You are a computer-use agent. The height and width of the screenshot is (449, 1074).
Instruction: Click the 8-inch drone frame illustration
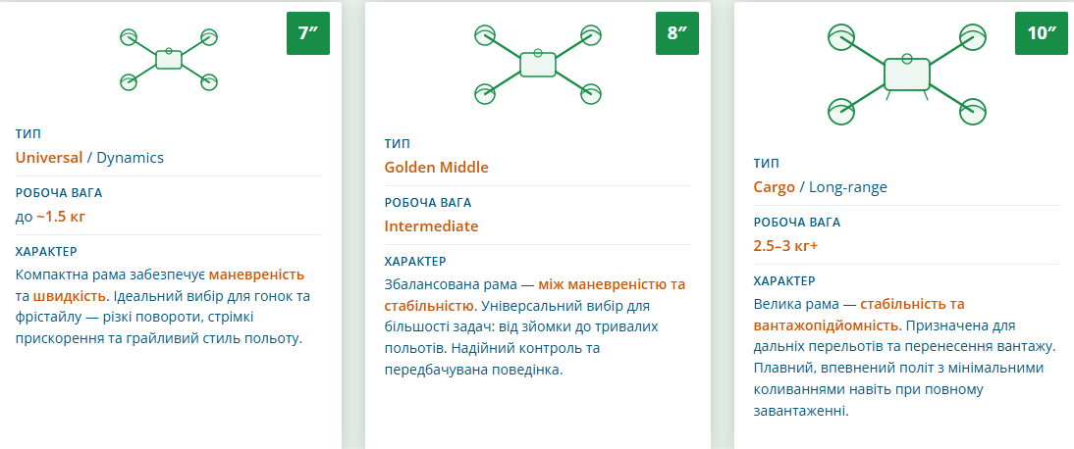click(537, 65)
